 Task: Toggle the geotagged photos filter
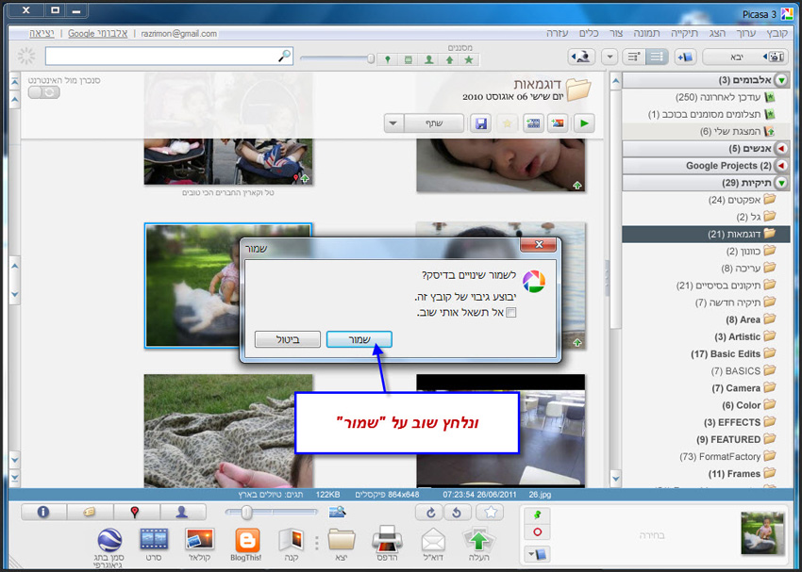(388, 59)
